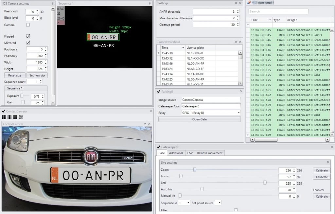Click the filter icon under the log header
This screenshot has width=335, height=214.
click(248, 25)
